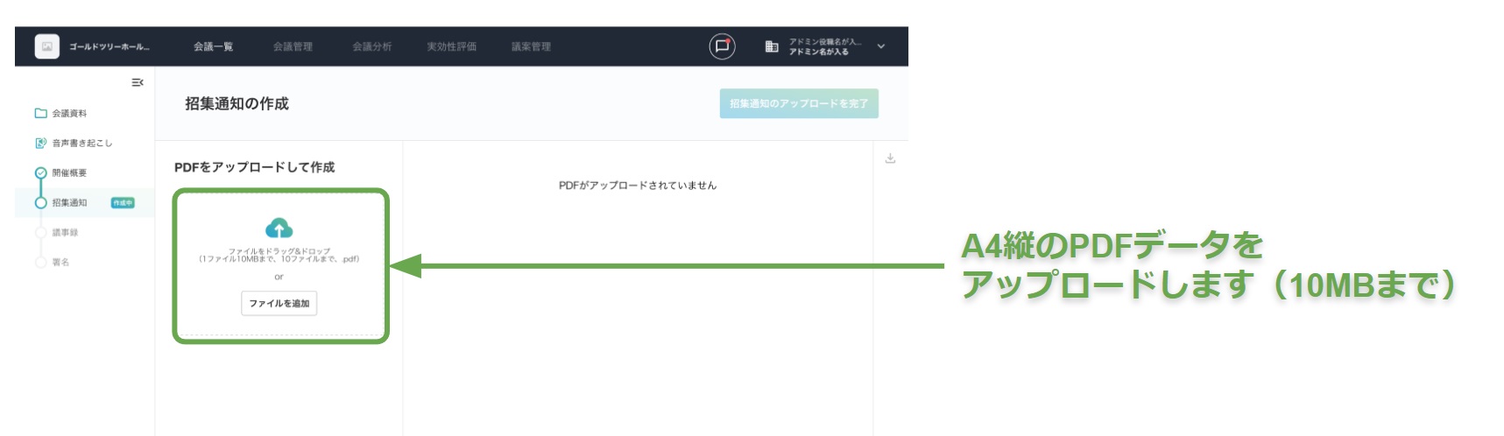Expand the admin account dropdown chevron
This screenshot has width=1504, height=436.
[881, 46]
